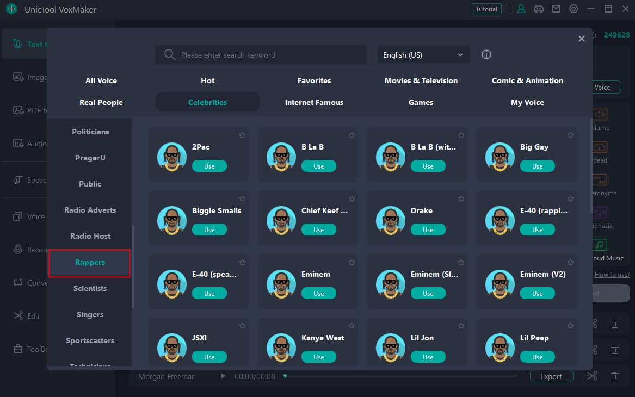Open the Movies & Television tab

(x=421, y=80)
